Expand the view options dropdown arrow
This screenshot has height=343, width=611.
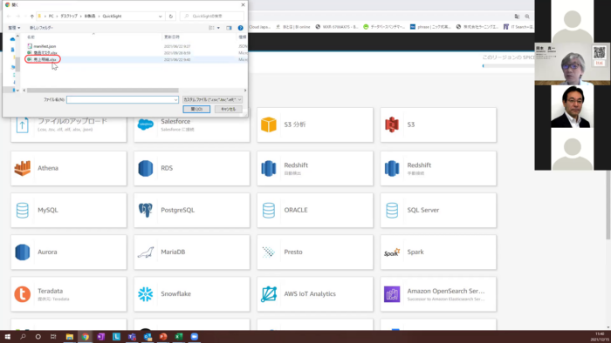[x=218, y=28]
